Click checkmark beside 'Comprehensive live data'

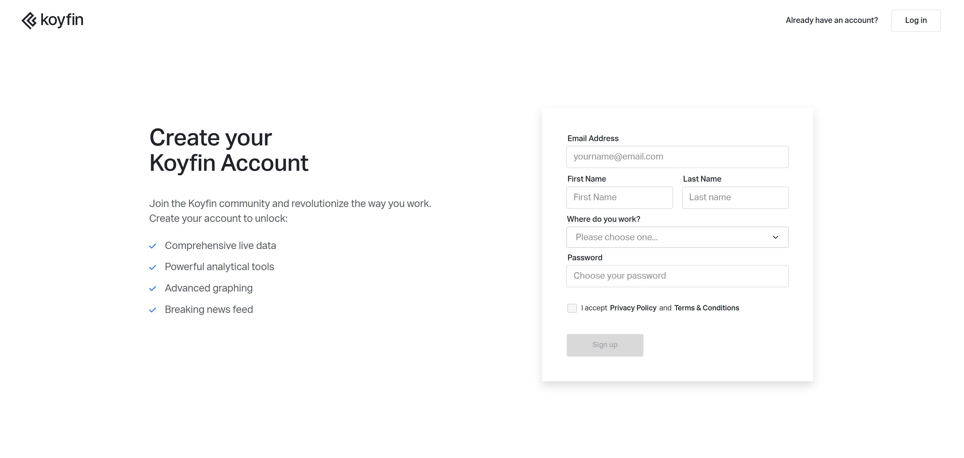tap(153, 246)
